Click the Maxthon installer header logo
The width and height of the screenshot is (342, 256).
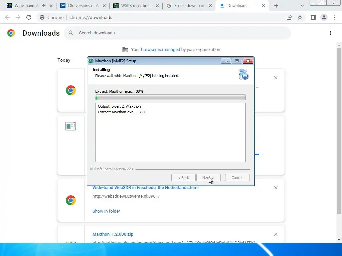(243, 74)
